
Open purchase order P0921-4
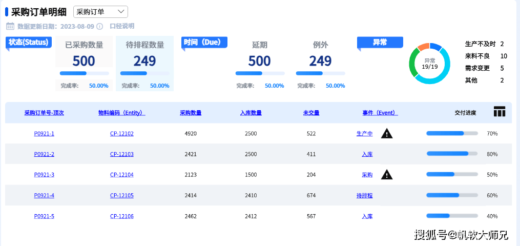(44, 196)
